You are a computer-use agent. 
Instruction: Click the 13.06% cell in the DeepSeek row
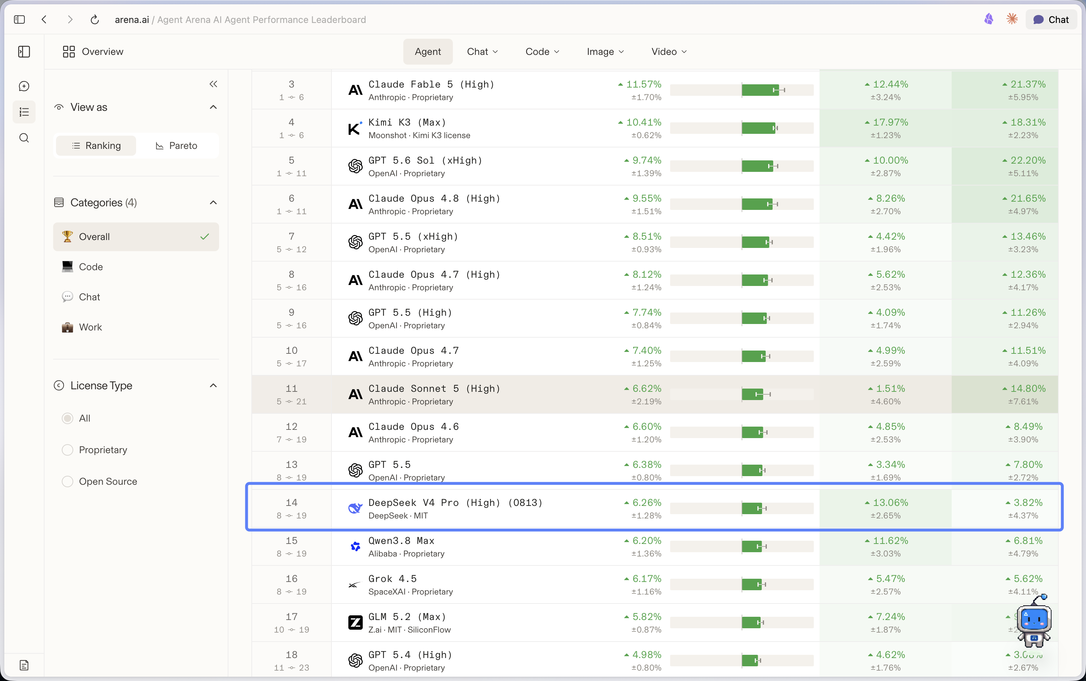pyautogui.click(x=885, y=508)
